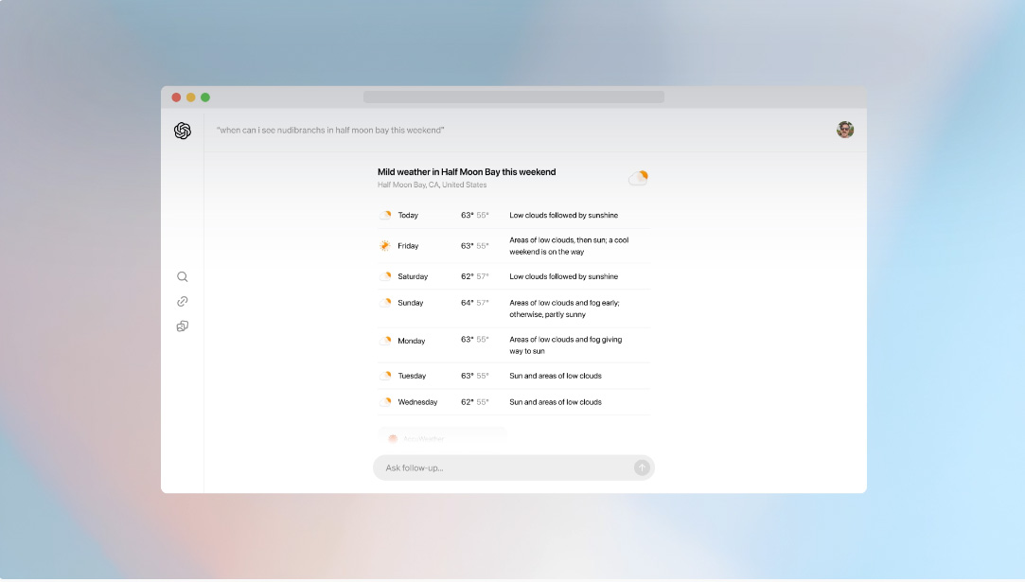Click the AccuWeather source logo
Viewport: 1025px width, 582px height.
(393, 439)
